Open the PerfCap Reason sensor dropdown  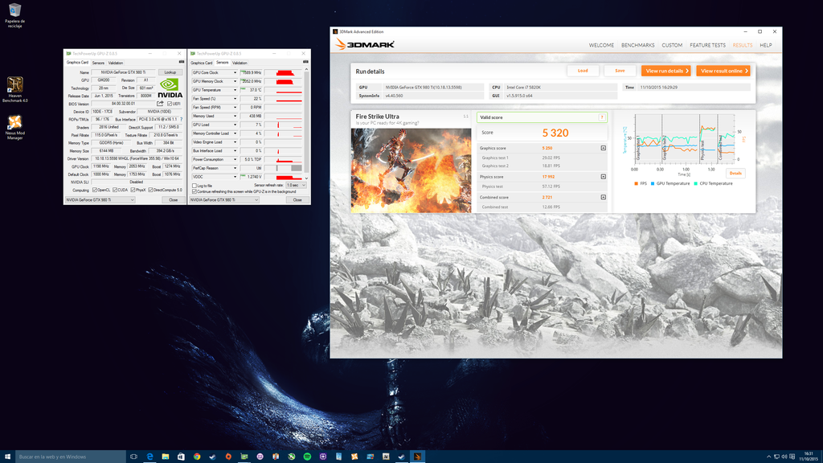click(x=235, y=169)
